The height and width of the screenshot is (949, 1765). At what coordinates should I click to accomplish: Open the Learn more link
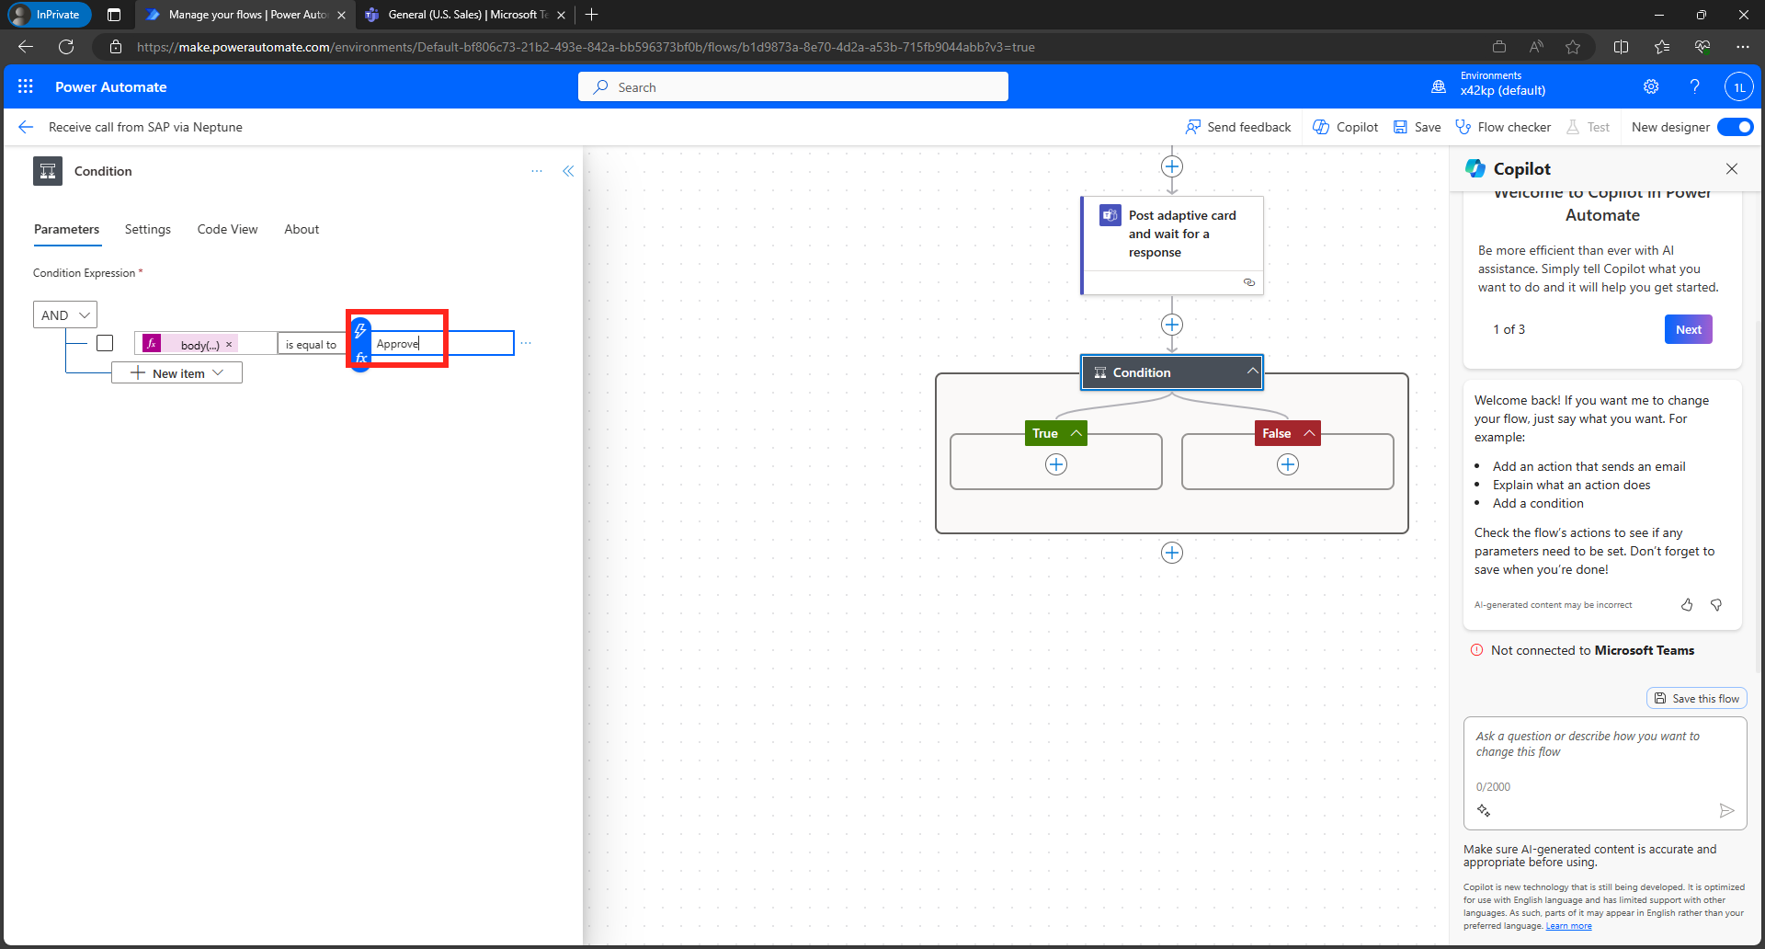1568,926
